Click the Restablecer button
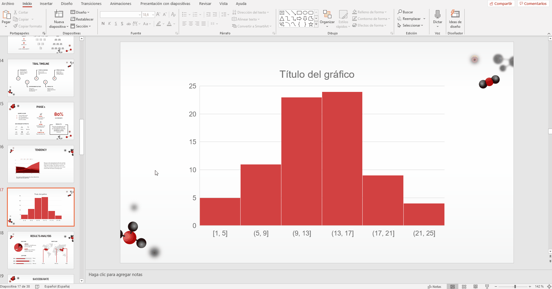 pos(82,19)
